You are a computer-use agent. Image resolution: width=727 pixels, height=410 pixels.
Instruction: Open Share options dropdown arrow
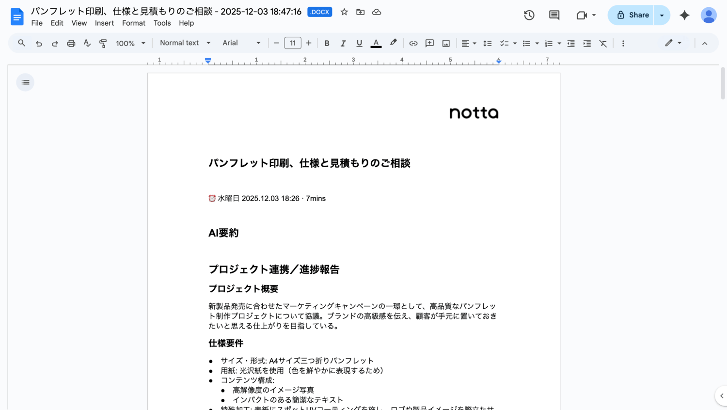662,15
